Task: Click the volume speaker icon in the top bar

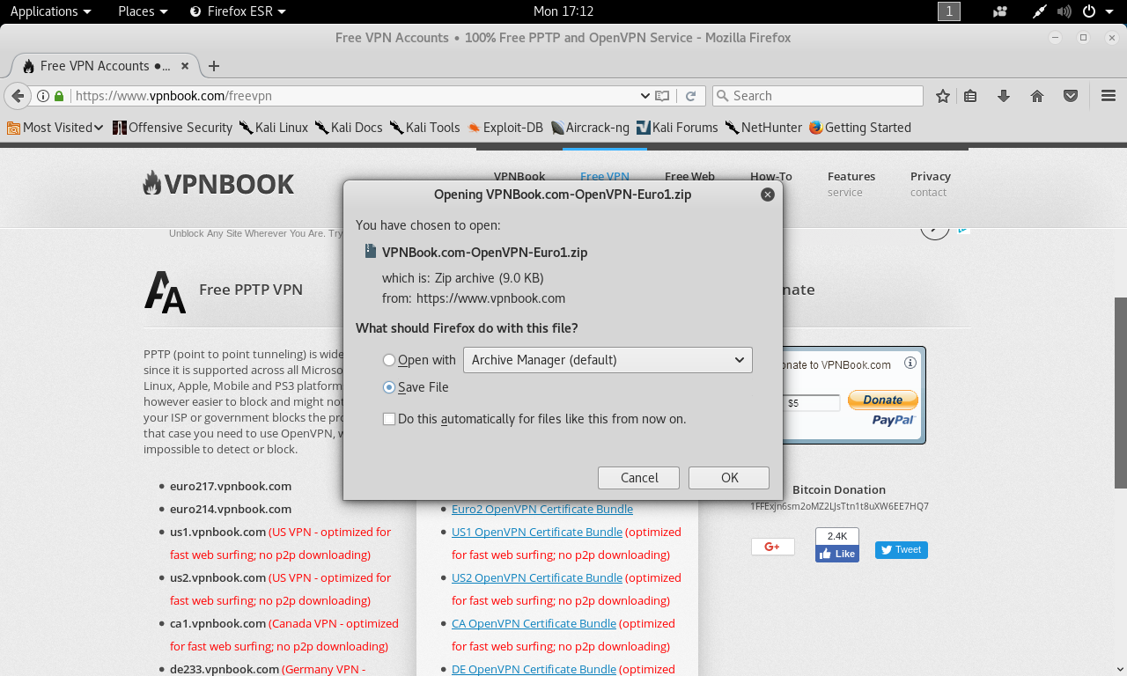Action: (x=1064, y=11)
